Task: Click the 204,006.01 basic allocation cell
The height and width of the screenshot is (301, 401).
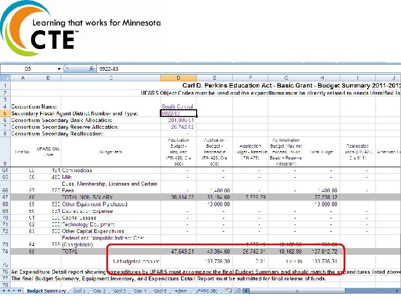Action: (179, 120)
